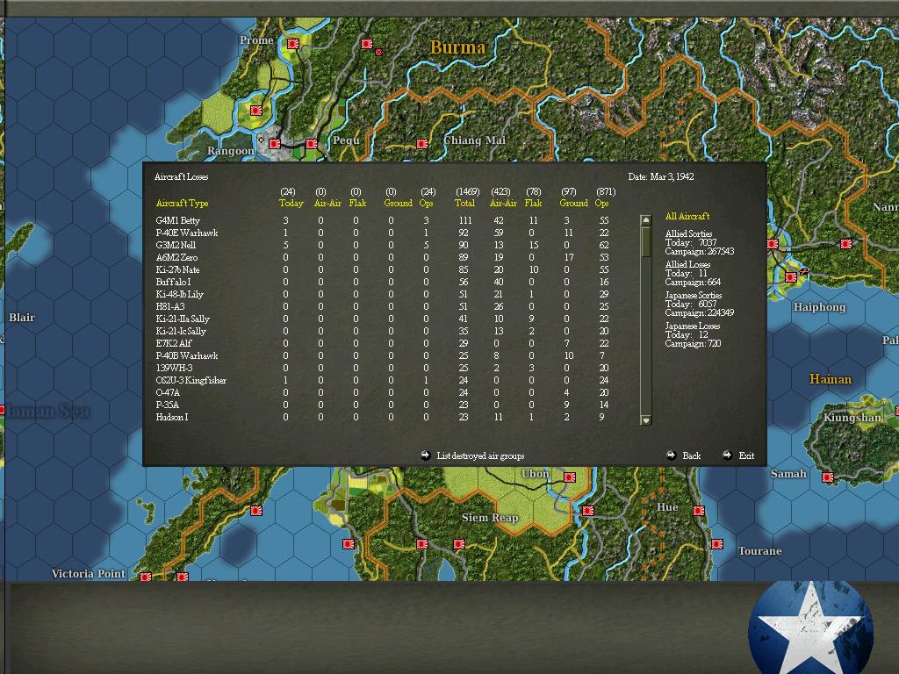Sort by Ground header under (97)
The image size is (899, 674).
(x=573, y=203)
